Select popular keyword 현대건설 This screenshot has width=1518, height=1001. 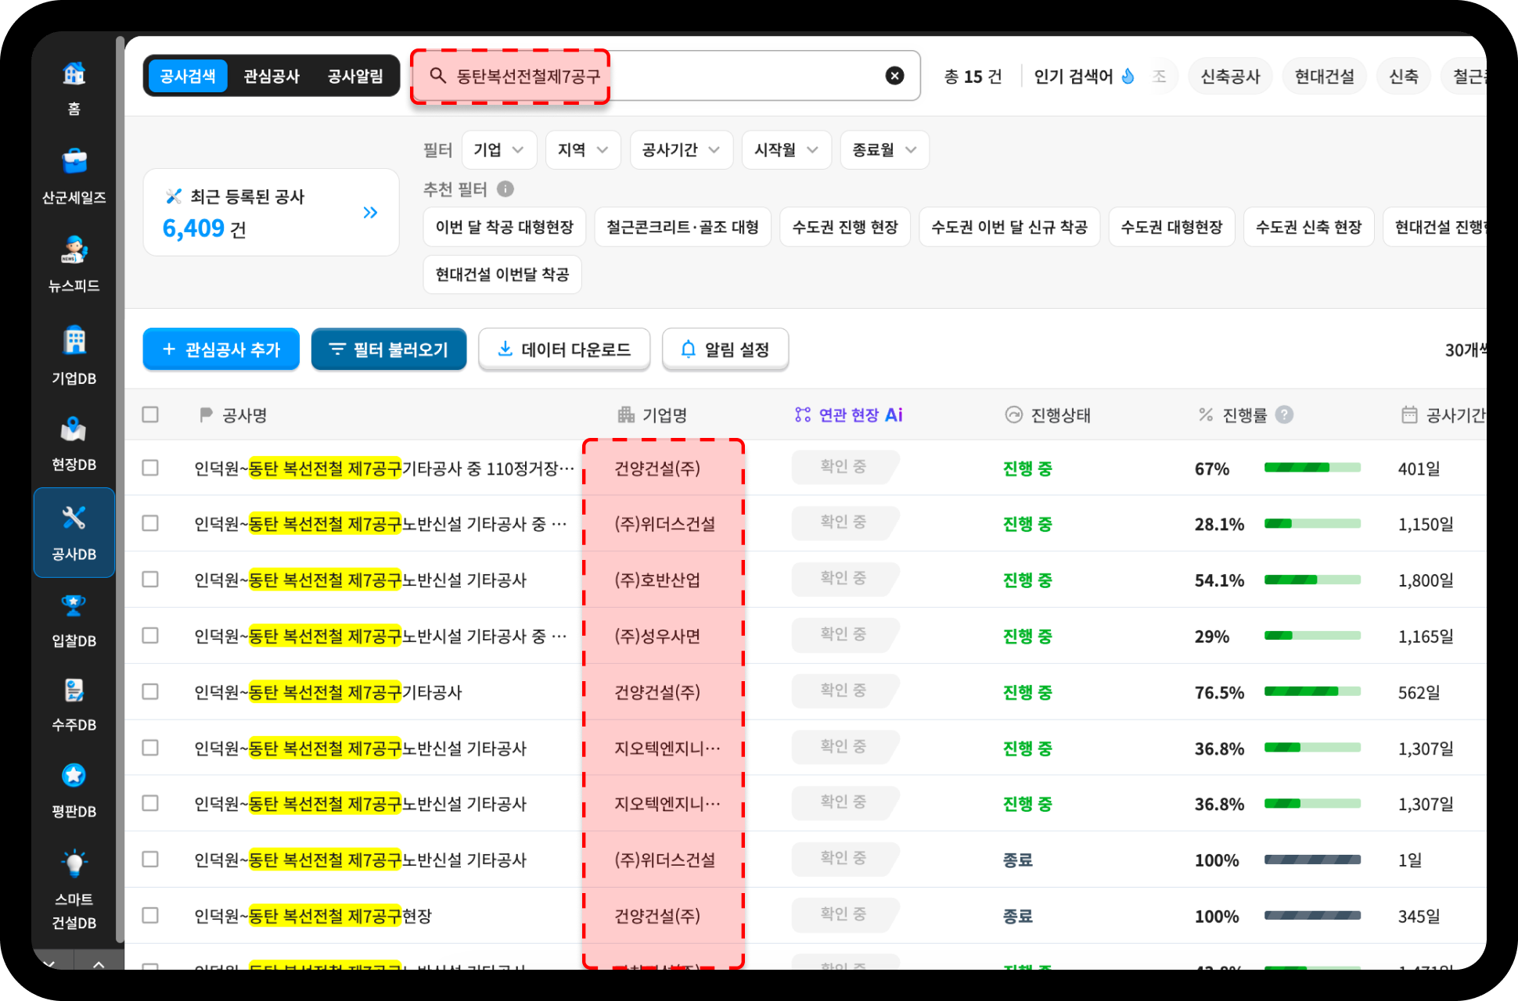coord(1324,76)
